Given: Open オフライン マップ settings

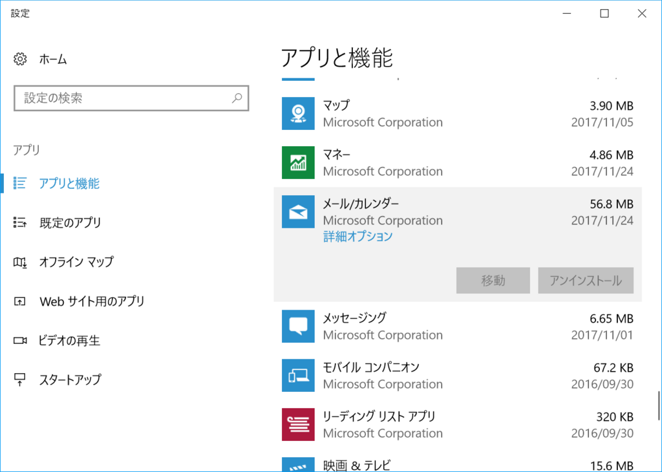Looking at the screenshot, I should click(x=76, y=262).
